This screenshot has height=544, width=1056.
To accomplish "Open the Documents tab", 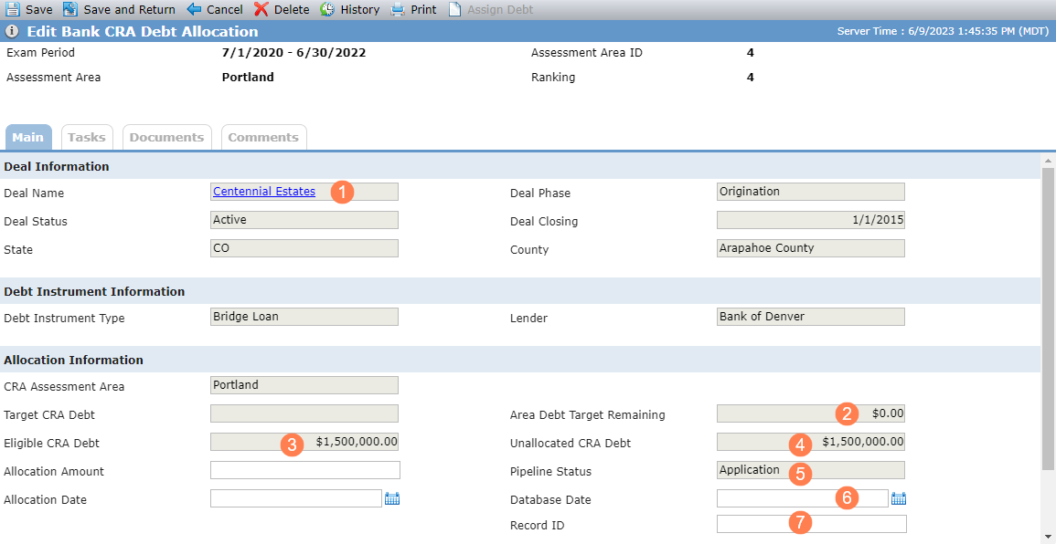I will tap(167, 137).
